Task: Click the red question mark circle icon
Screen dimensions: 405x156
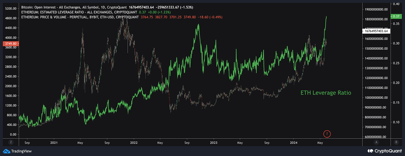Action: tap(327, 134)
